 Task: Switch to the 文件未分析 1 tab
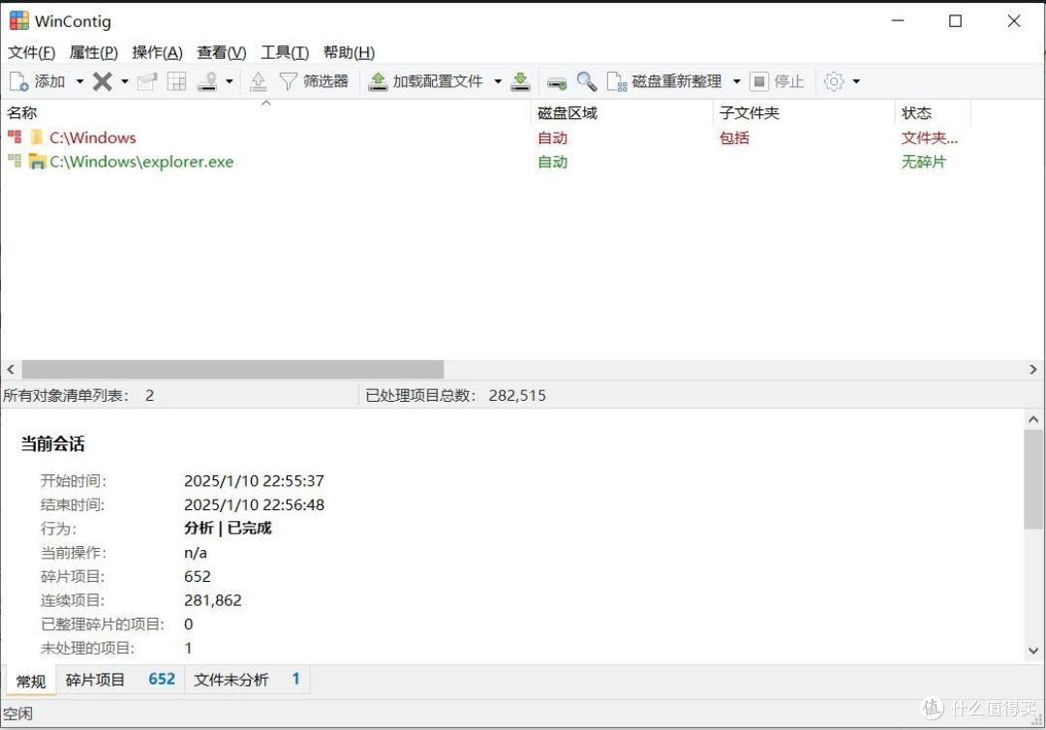pos(246,680)
